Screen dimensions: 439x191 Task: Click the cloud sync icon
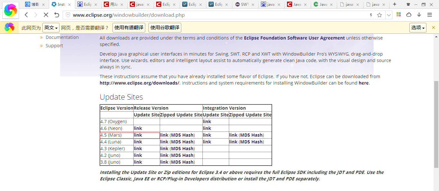point(409,15)
